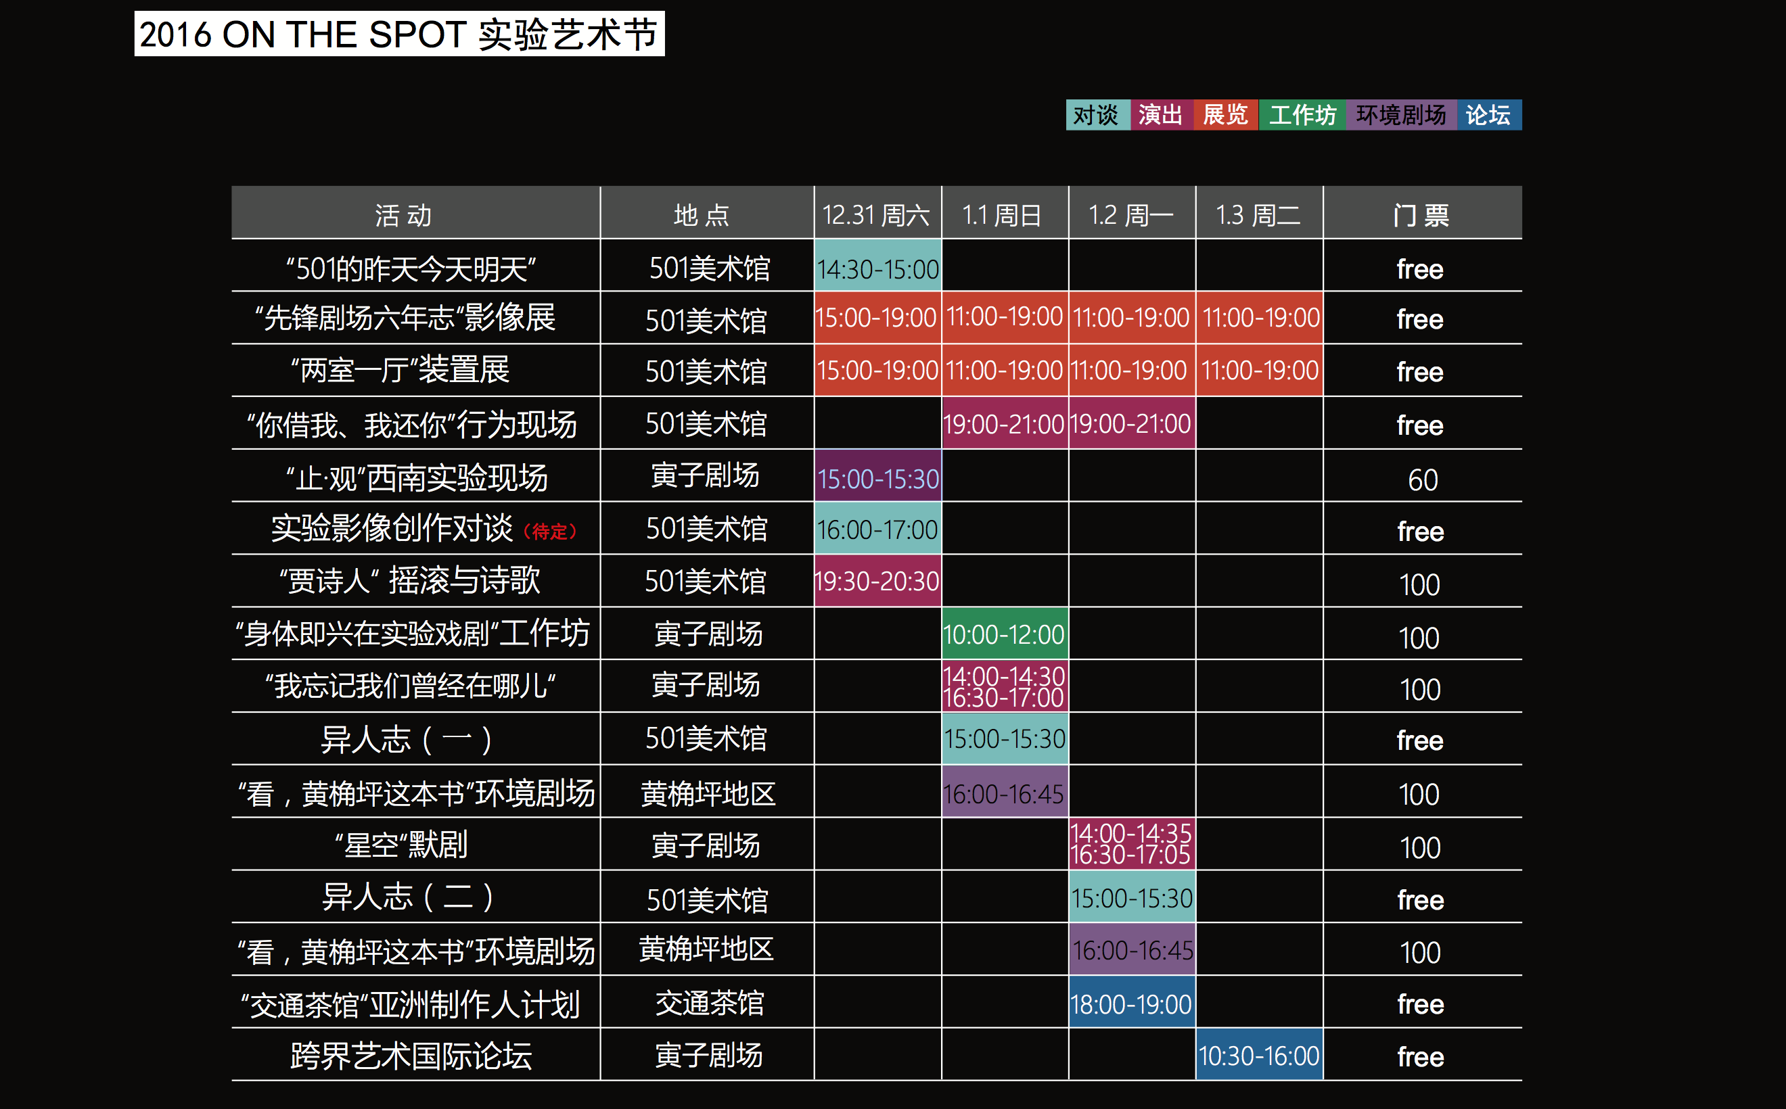This screenshot has height=1109, width=1786.
Task: Click the '12.31 周六' column header
Action: coord(877,214)
